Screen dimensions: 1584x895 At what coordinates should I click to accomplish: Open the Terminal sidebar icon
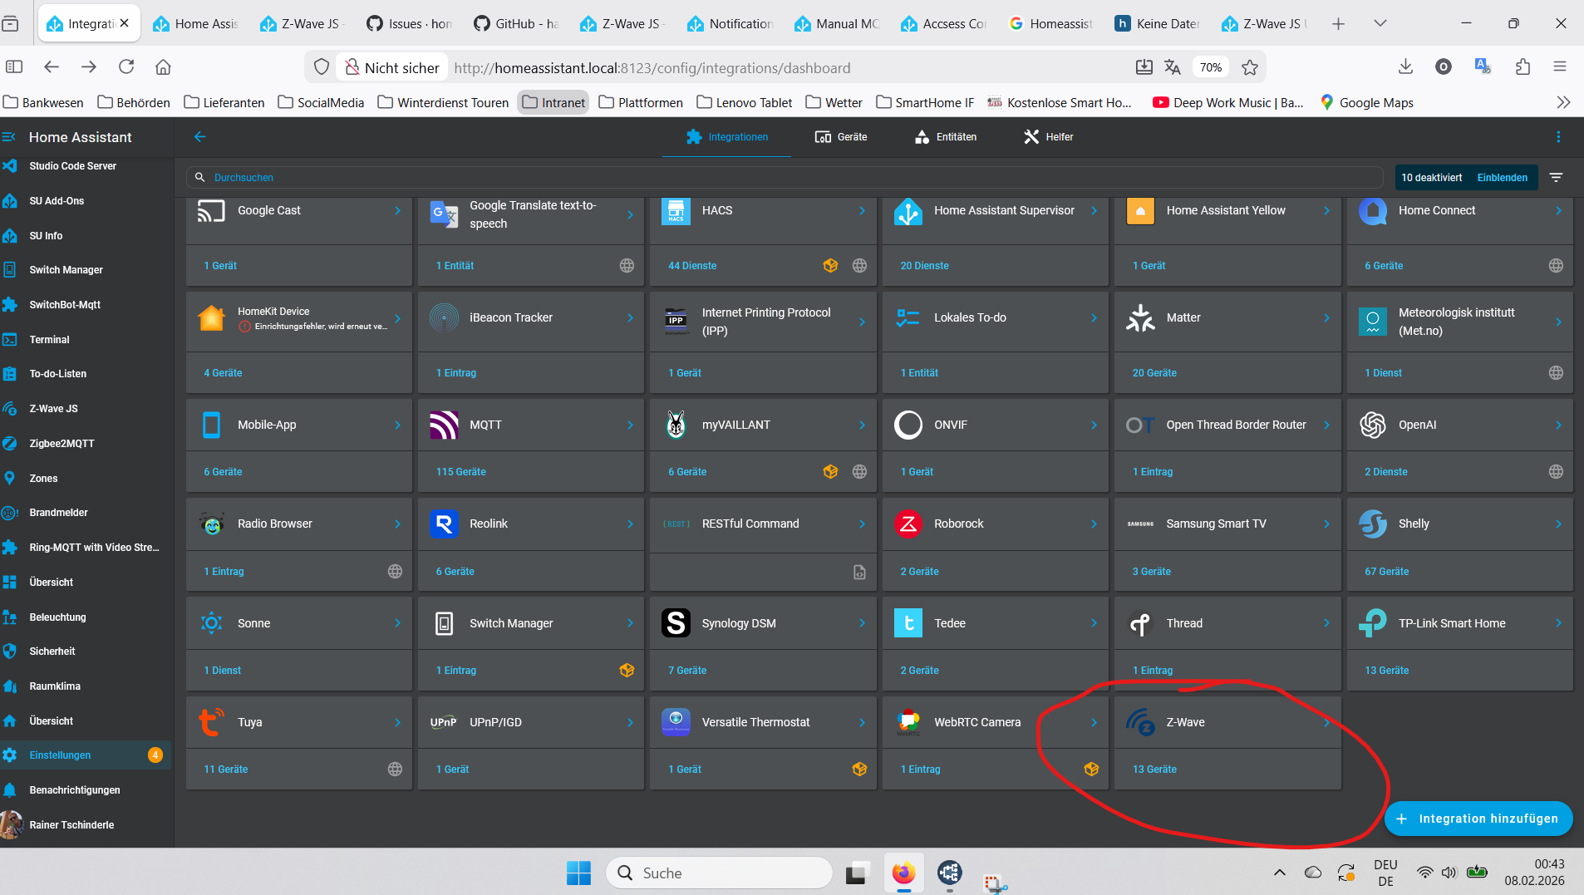click(10, 340)
